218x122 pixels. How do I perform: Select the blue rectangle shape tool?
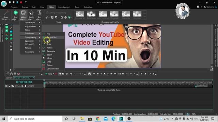[11, 32]
